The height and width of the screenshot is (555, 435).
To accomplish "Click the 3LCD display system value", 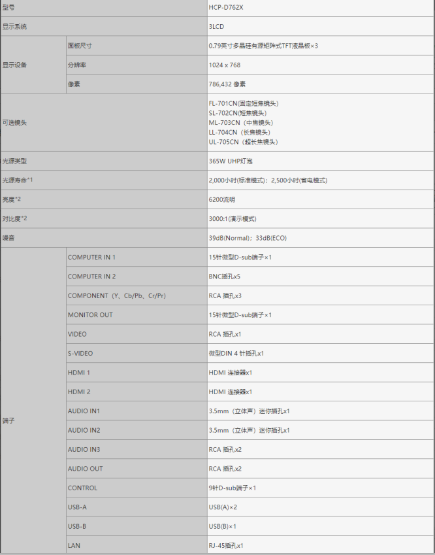I will (x=216, y=27).
